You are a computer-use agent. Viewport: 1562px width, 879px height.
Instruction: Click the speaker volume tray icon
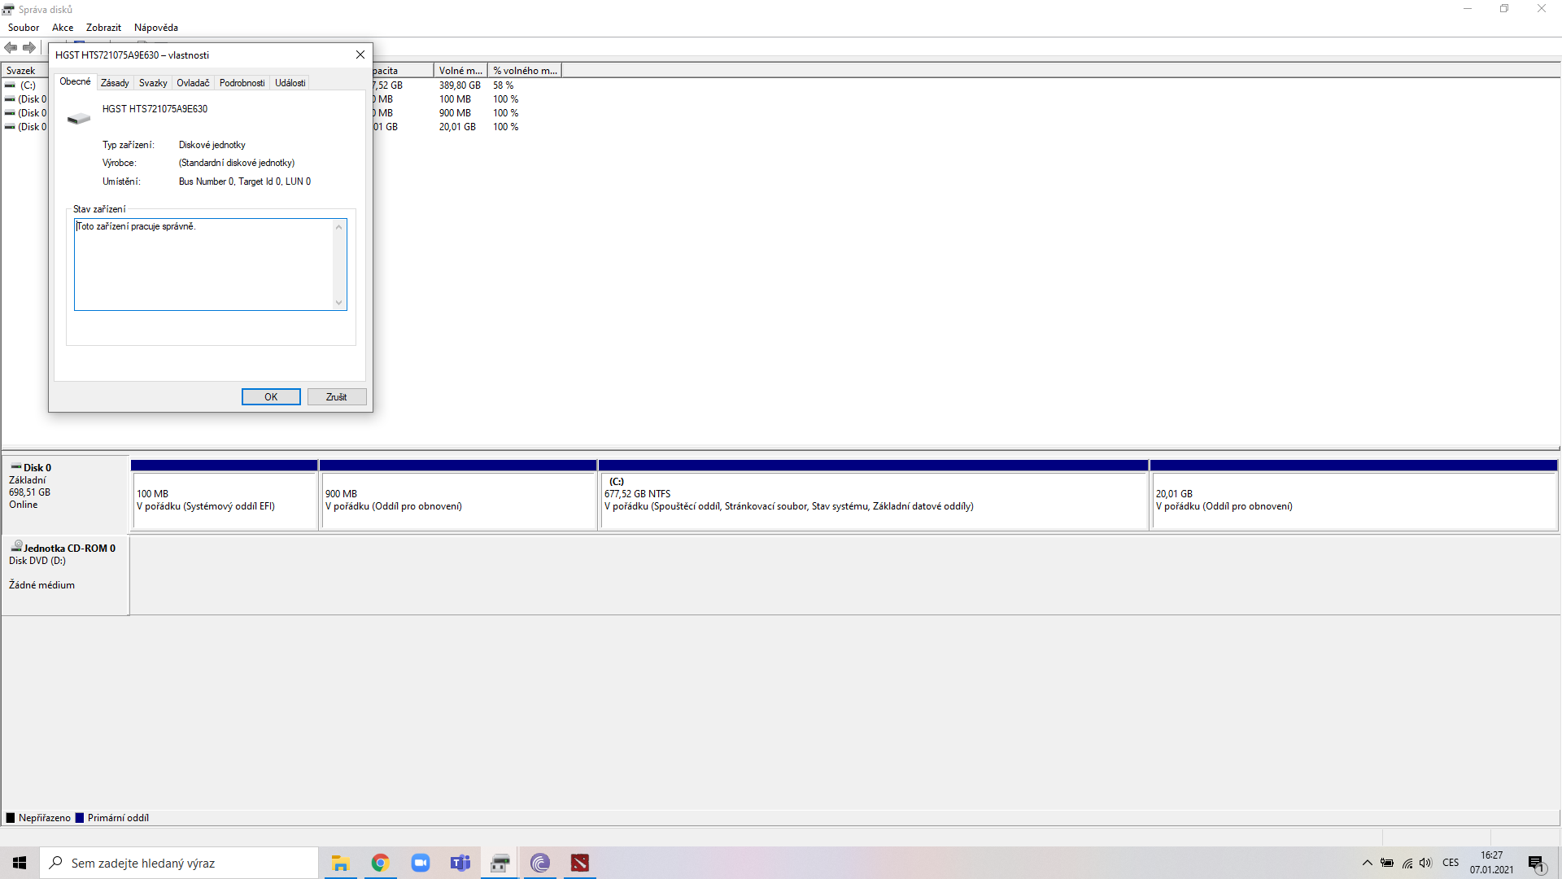(x=1425, y=863)
